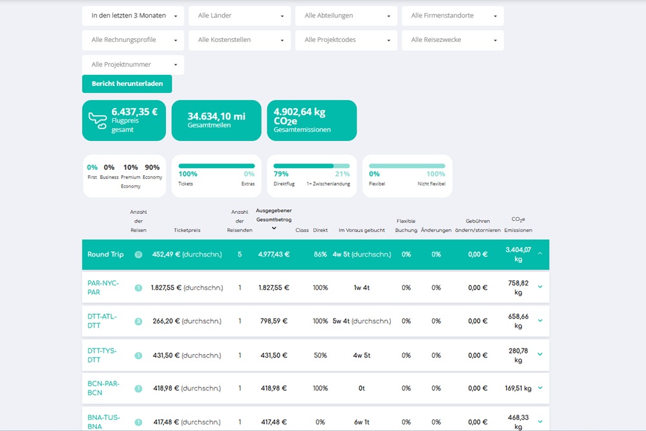Open the DTT-ATL-DTT route link
This screenshot has height=431, width=646.
pos(102,321)
